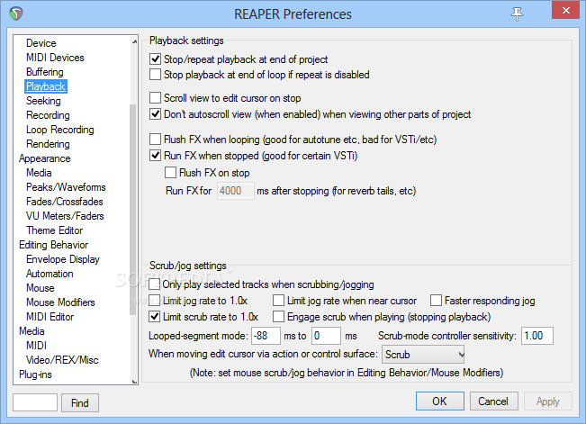
Task: Click the Cancel button
Action: [493, 401]
